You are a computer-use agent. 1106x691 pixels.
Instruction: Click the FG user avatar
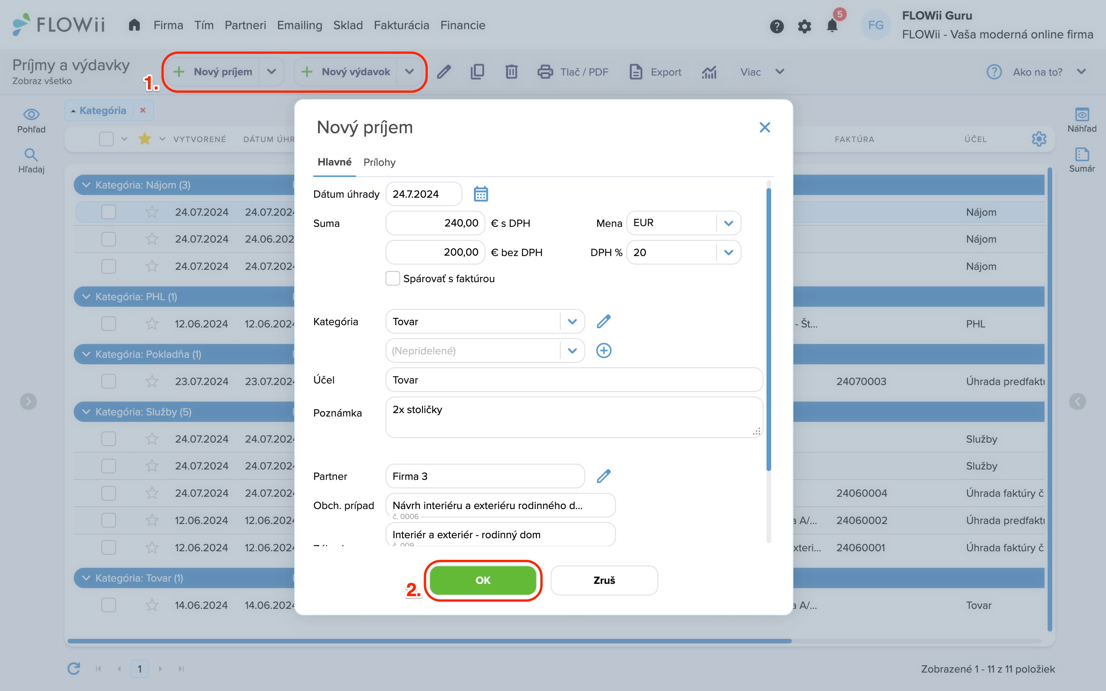pyautogui.click(x=875, y=25)
